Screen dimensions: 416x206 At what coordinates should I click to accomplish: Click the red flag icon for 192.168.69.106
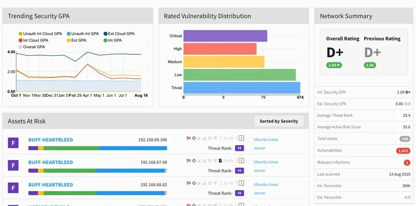click(189, 138)
